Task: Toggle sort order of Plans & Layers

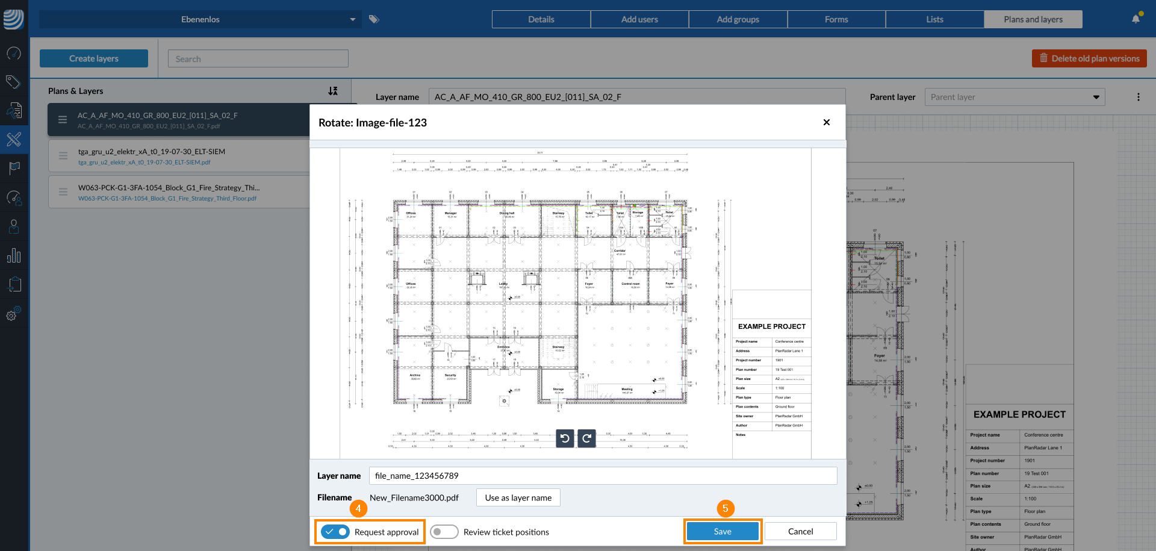Action: click(333, 91)
